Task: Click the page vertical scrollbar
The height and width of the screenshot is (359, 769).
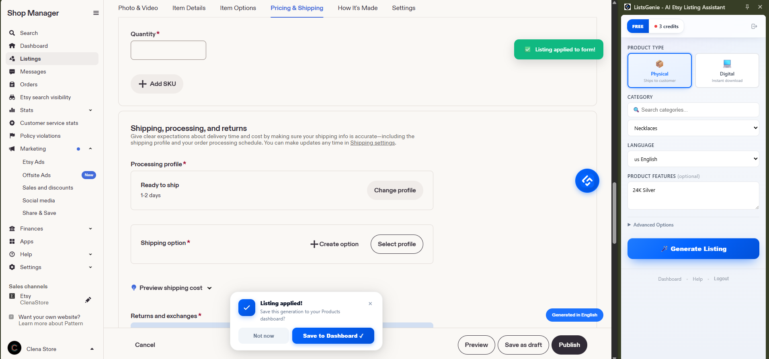Action: [x=614, y=213]
